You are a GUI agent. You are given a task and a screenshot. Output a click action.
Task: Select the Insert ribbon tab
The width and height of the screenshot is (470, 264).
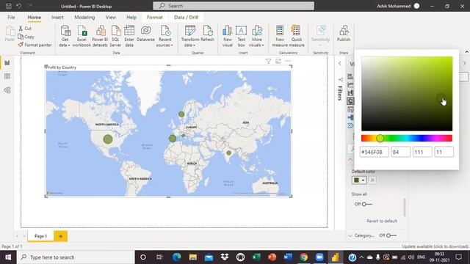(57, 18)
